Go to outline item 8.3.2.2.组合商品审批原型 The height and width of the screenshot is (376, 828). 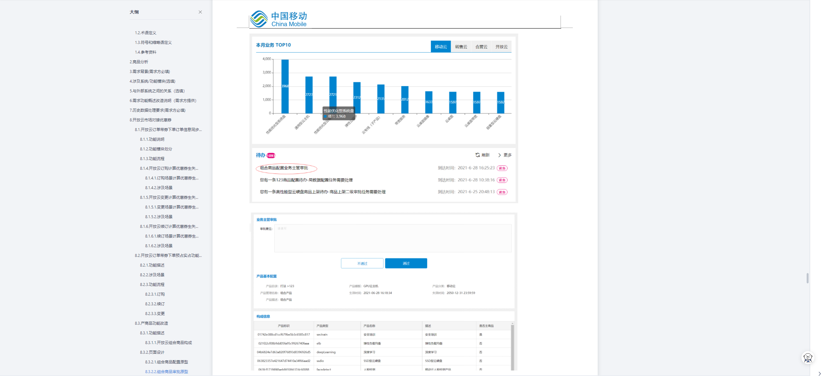pyautogui.click(x=167, y=371)
